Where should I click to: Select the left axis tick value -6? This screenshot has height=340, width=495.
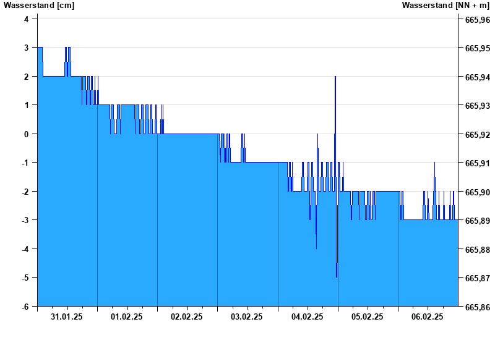[25, 307]
